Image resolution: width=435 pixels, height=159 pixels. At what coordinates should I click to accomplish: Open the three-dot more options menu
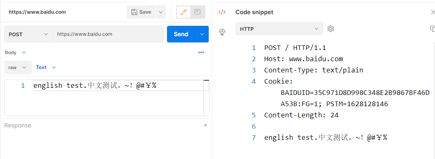[201, 52]
